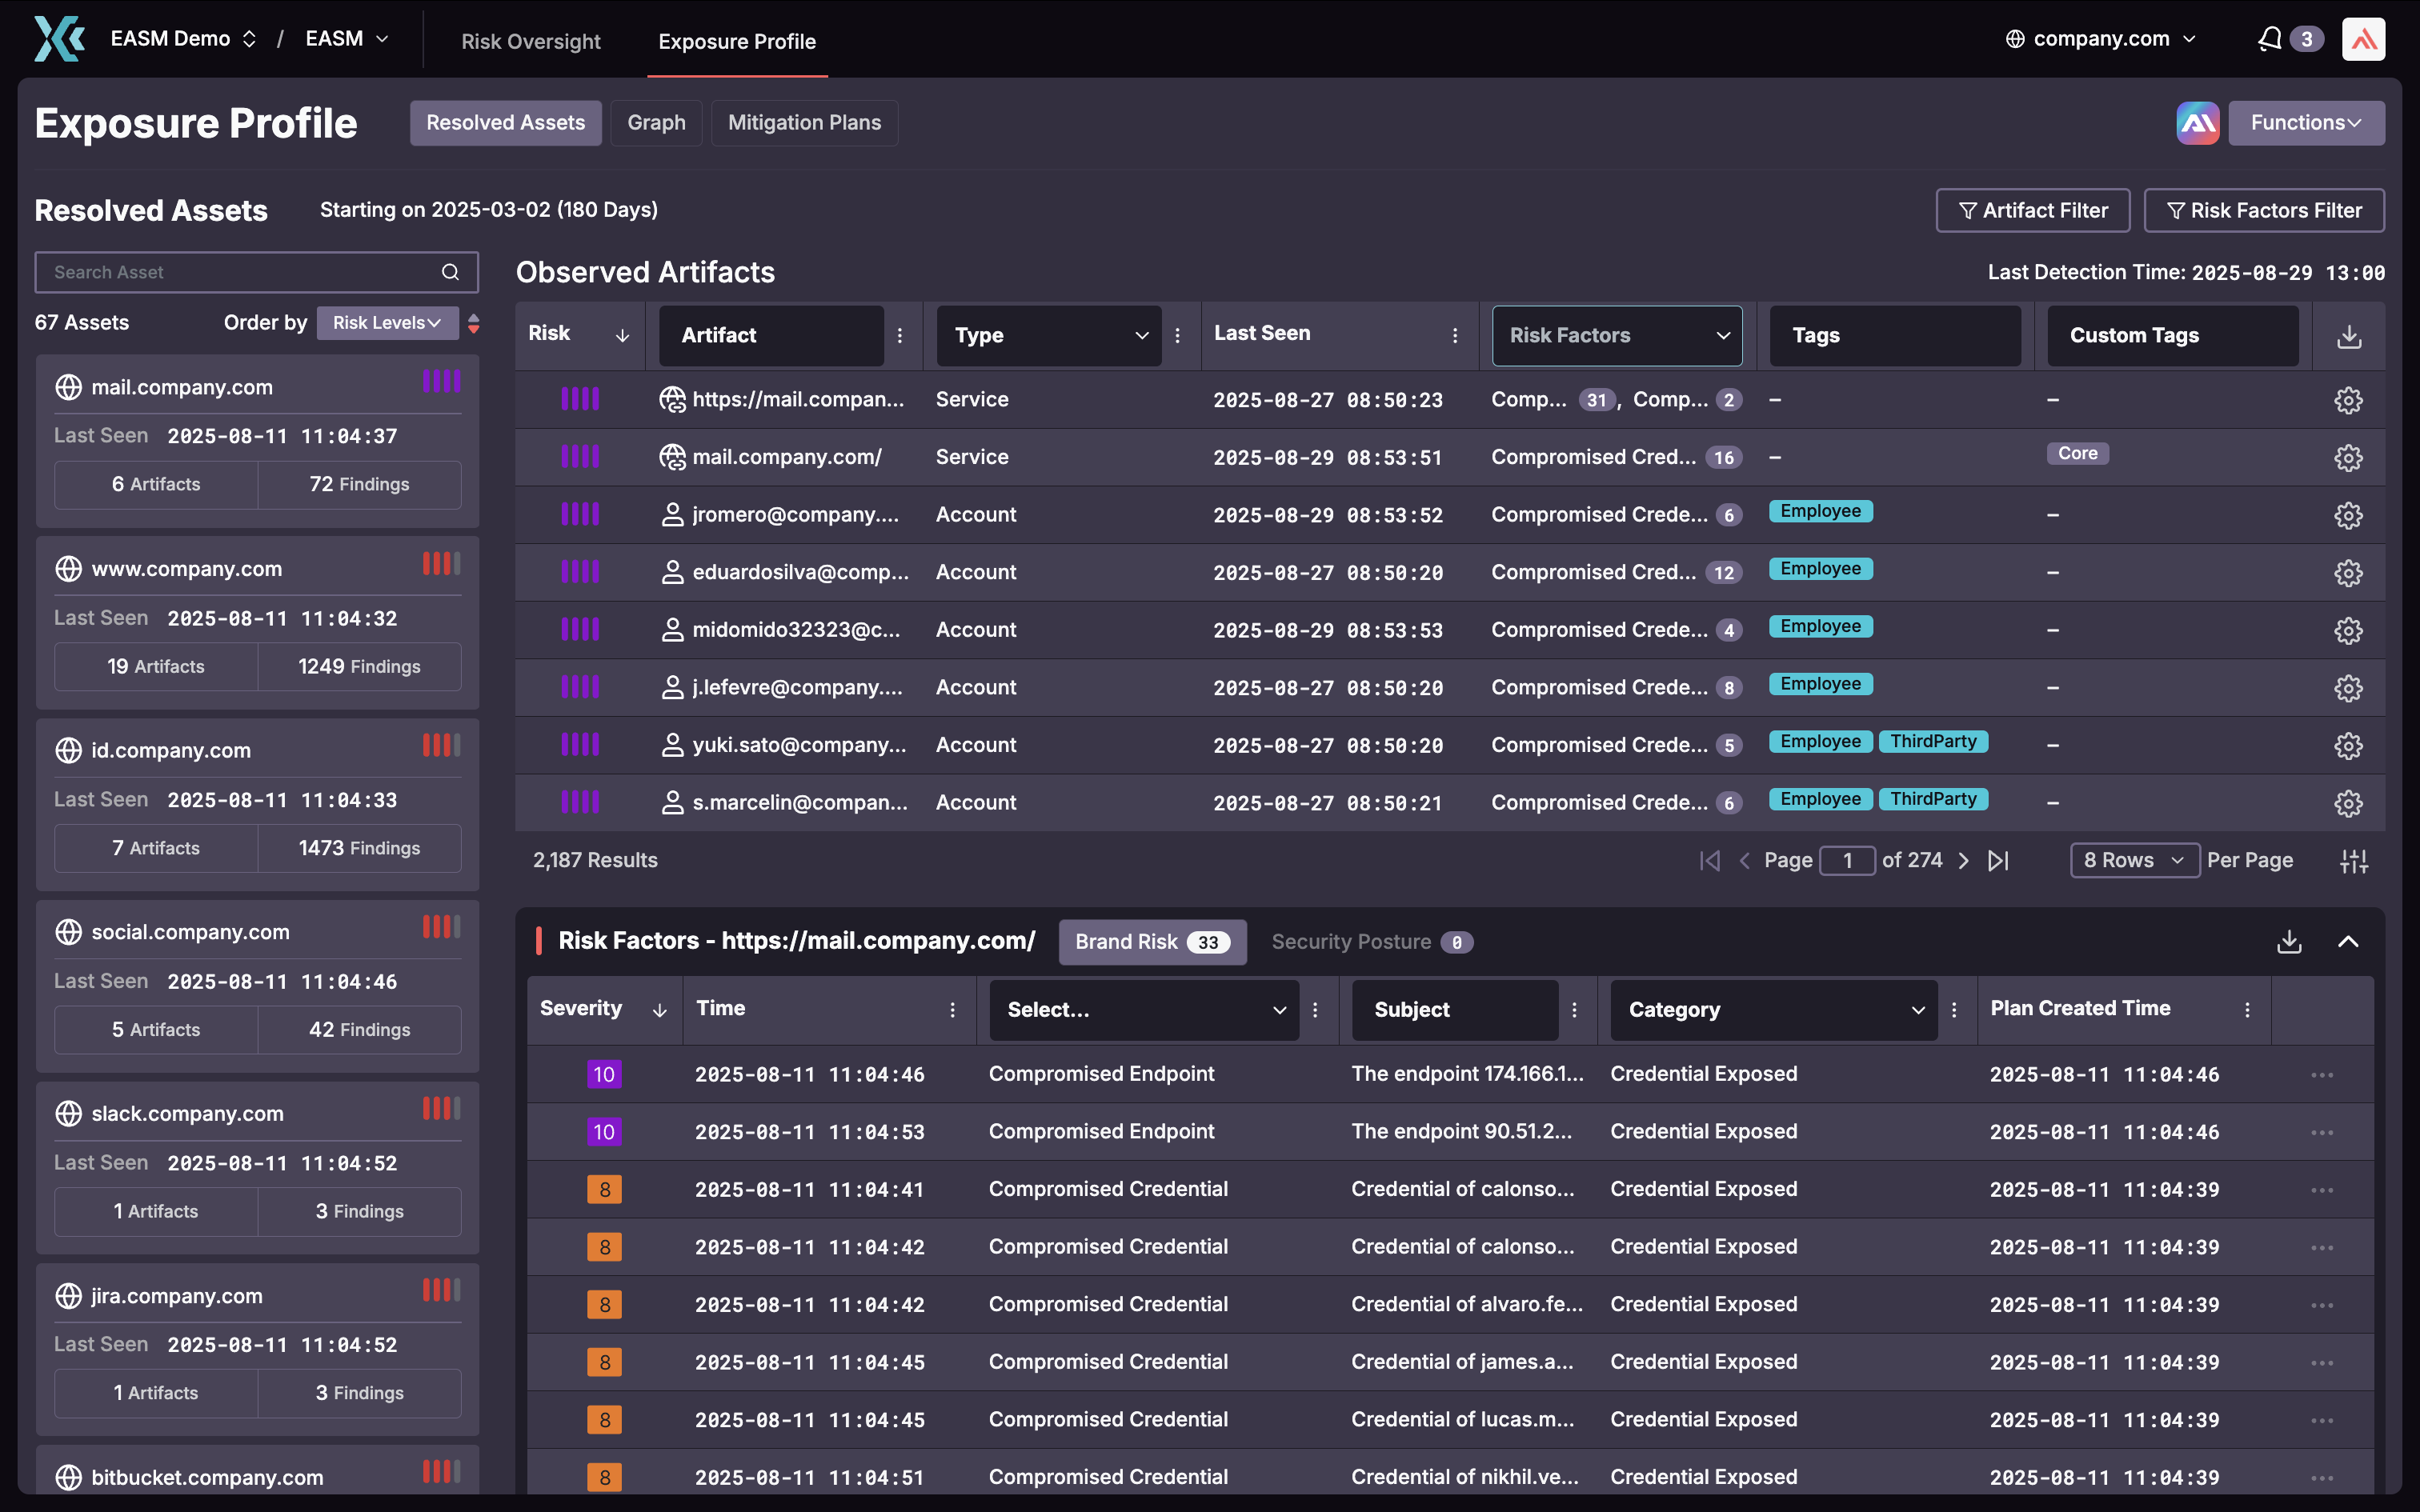Click the search magnifier in Search Asset
Viewport: 2420px width, 1512px height.
click(x=450, y=272)
